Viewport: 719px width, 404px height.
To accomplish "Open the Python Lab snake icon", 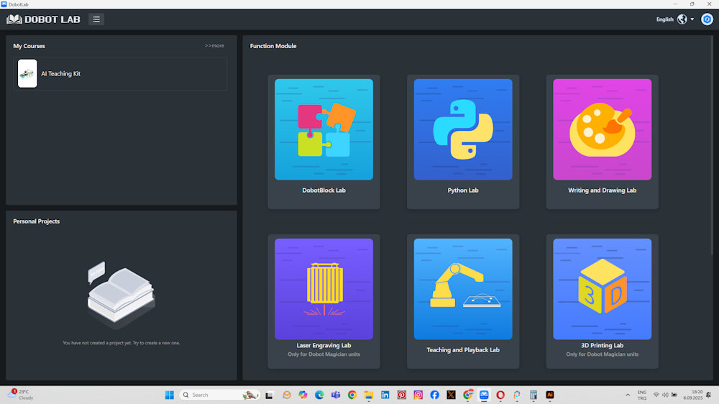I will pos(462,129).
